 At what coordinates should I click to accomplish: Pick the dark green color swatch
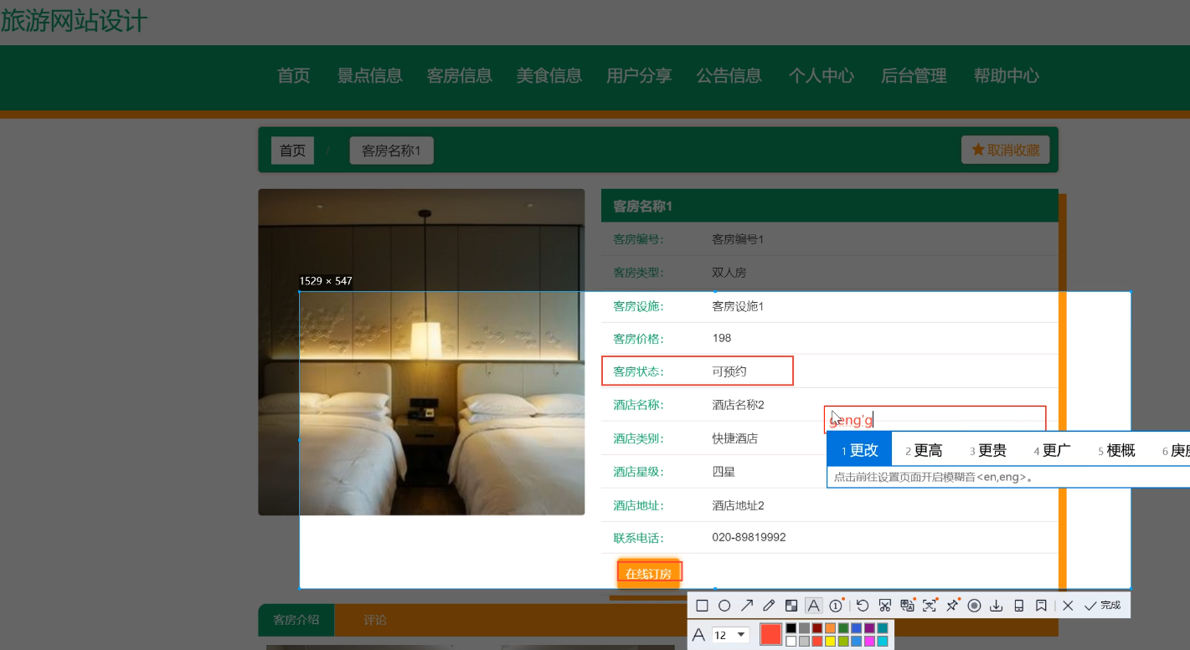[x=843, y=628]
